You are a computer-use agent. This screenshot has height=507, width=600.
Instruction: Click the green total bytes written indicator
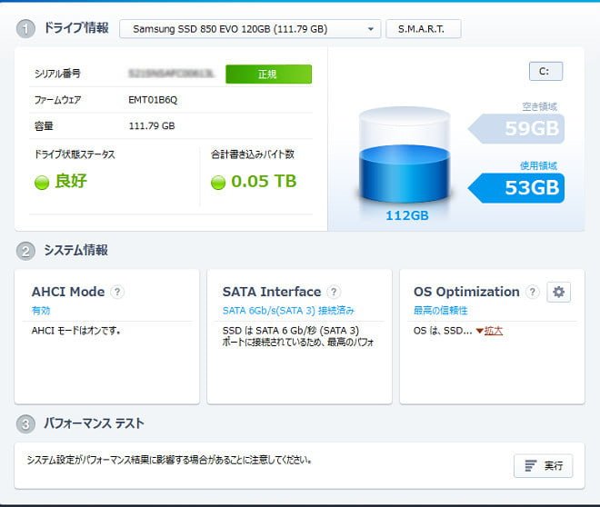(217, 182)
